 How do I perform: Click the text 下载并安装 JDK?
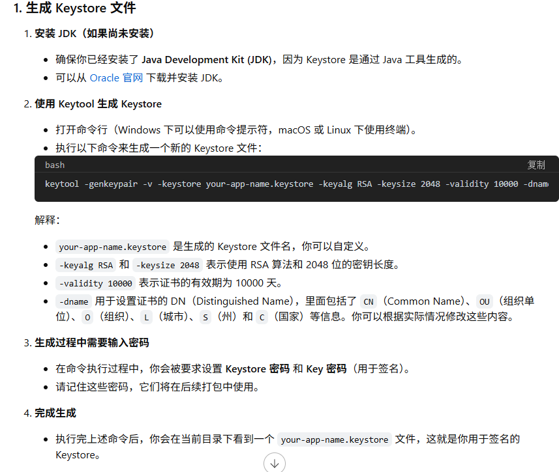(x=185, y=77)
